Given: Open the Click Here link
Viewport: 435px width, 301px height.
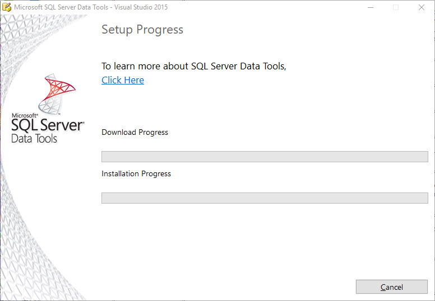Looking at the screenshot, I should coord(123,80).
